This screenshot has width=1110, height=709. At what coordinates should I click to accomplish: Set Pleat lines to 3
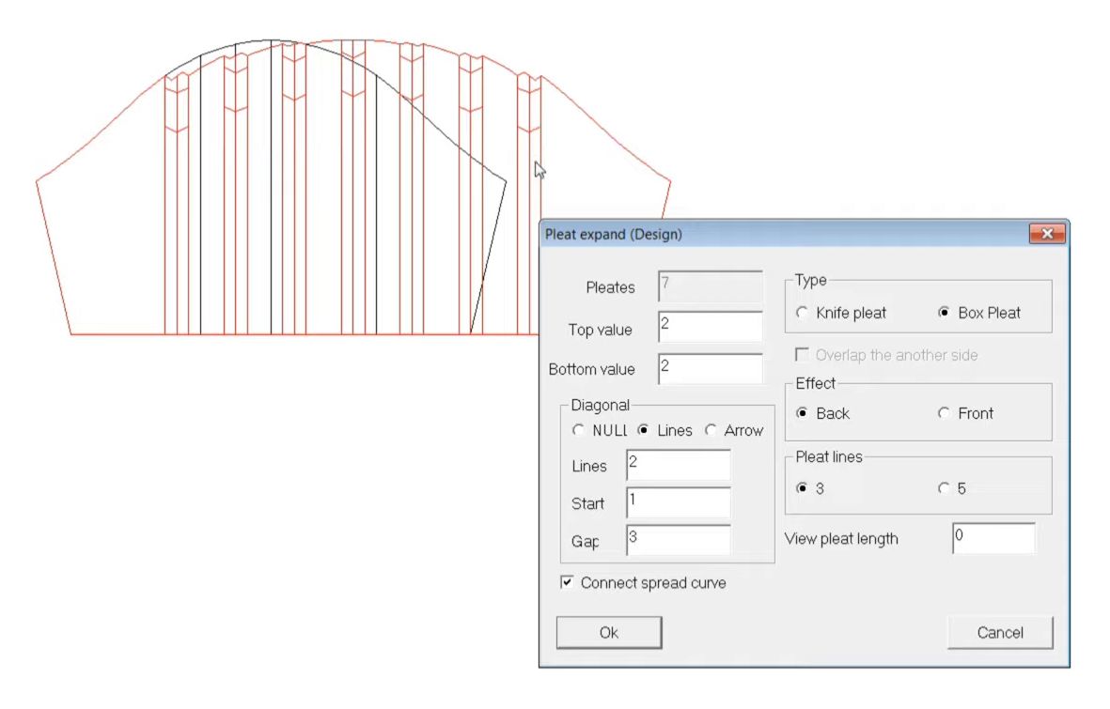[802, 488]
